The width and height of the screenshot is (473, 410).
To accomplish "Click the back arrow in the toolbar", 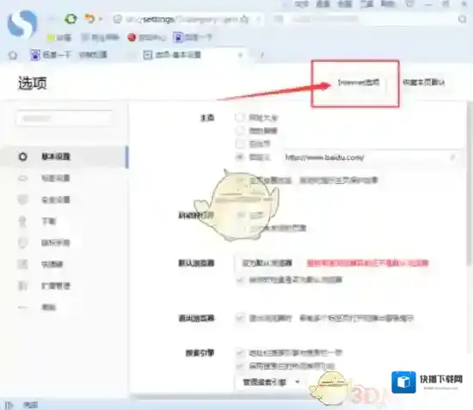I will pyautogui.click(x=52, y=19).
